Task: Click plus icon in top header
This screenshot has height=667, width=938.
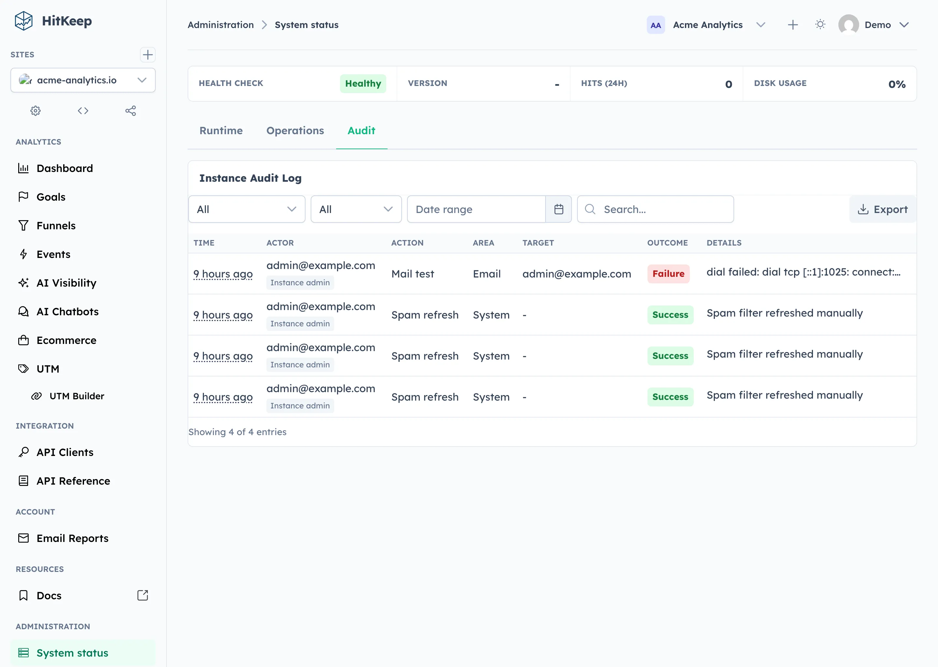Action: coord(793,25)
